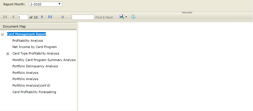This screenshot has width=253, height=111.
Task: Click the Next search link
Action: (x=109, y=17)
